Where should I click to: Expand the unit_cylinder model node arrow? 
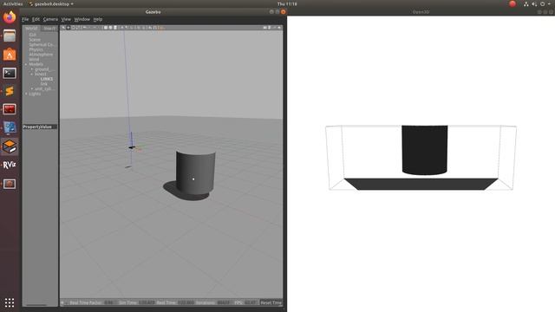coord(32,88)
